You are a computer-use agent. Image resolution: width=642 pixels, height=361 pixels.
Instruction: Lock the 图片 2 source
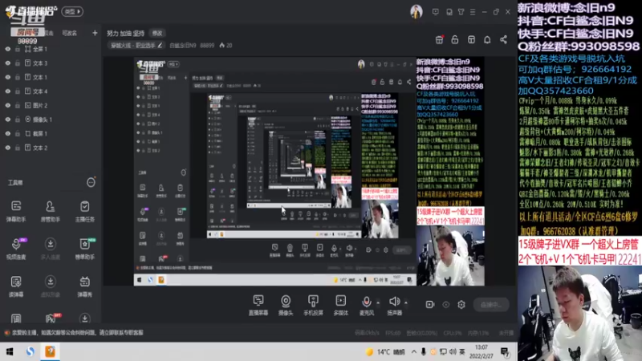(x=18, y=105)
